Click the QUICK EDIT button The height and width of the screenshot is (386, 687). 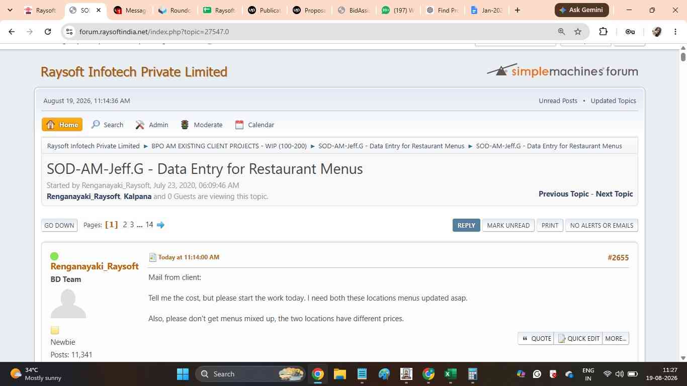[578, 338]
